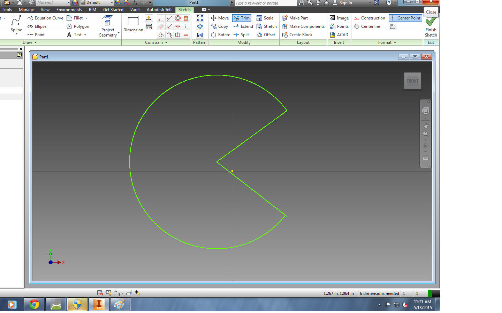Image resolution: width=502 pixels, height=313 pixels.
Task: Apply the Parallel constraint
Action: 161,26
